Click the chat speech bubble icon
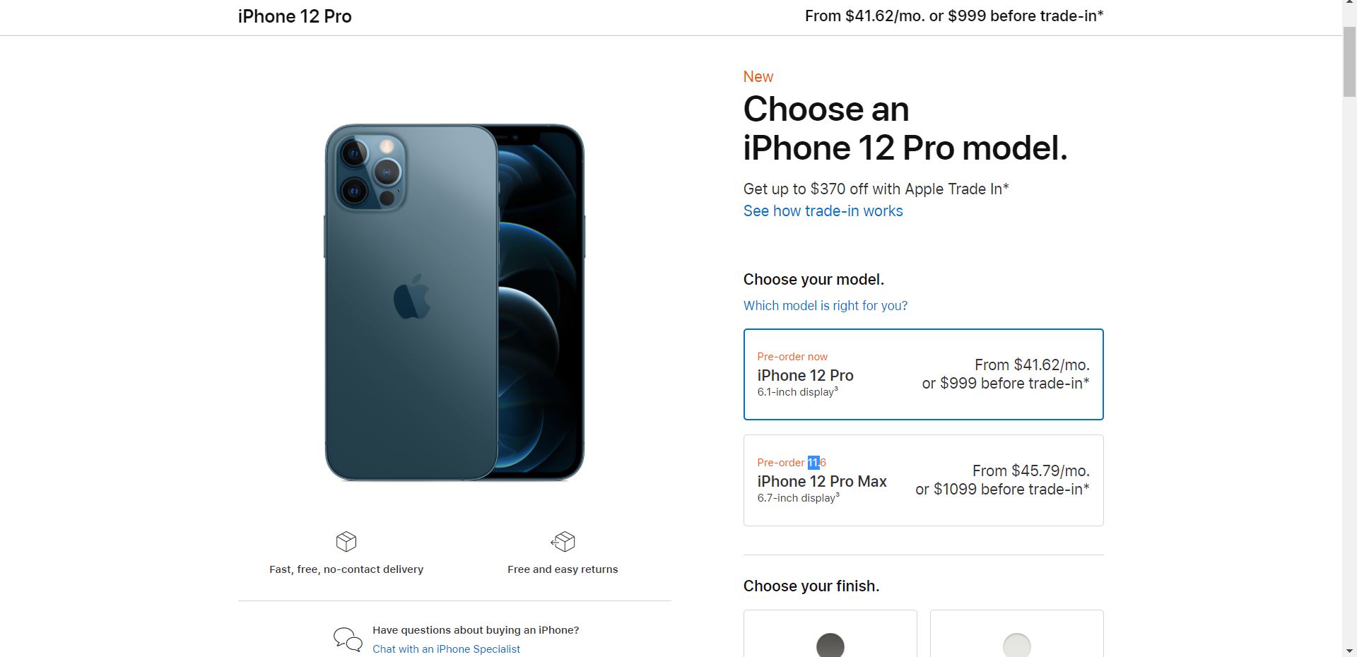This screenshot has width=1357, height=657. pos(346,638)
